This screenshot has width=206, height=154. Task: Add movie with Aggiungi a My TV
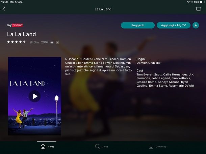click(x=174, y=25)
